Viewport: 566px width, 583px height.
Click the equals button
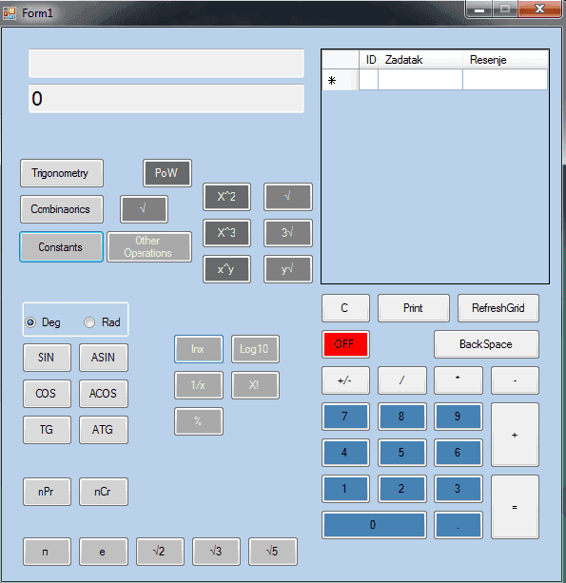515,507
